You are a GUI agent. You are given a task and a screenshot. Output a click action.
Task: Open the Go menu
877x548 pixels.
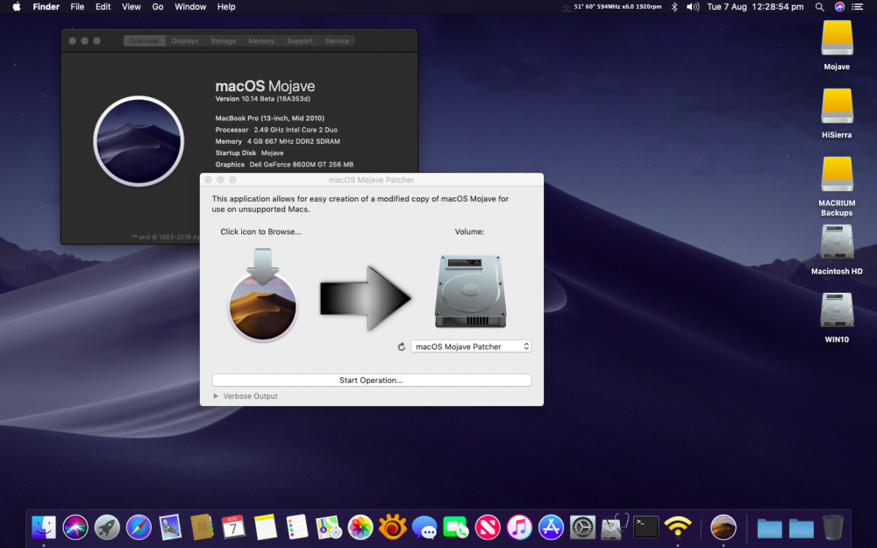click(158, 7)
